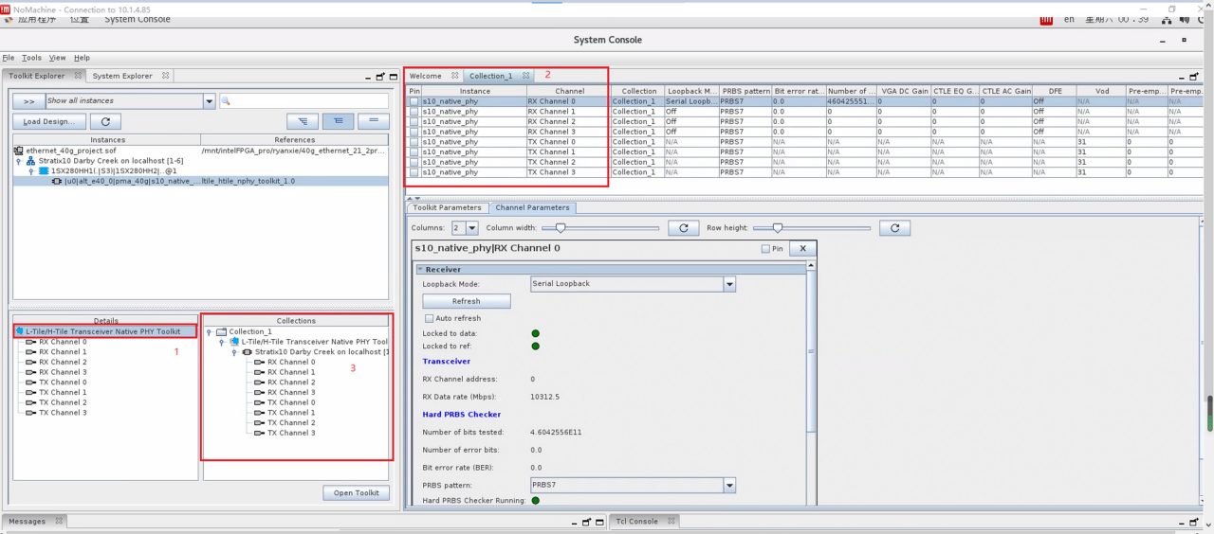Close the RX Channel 0 panel with X

click(x=802, y=248)
